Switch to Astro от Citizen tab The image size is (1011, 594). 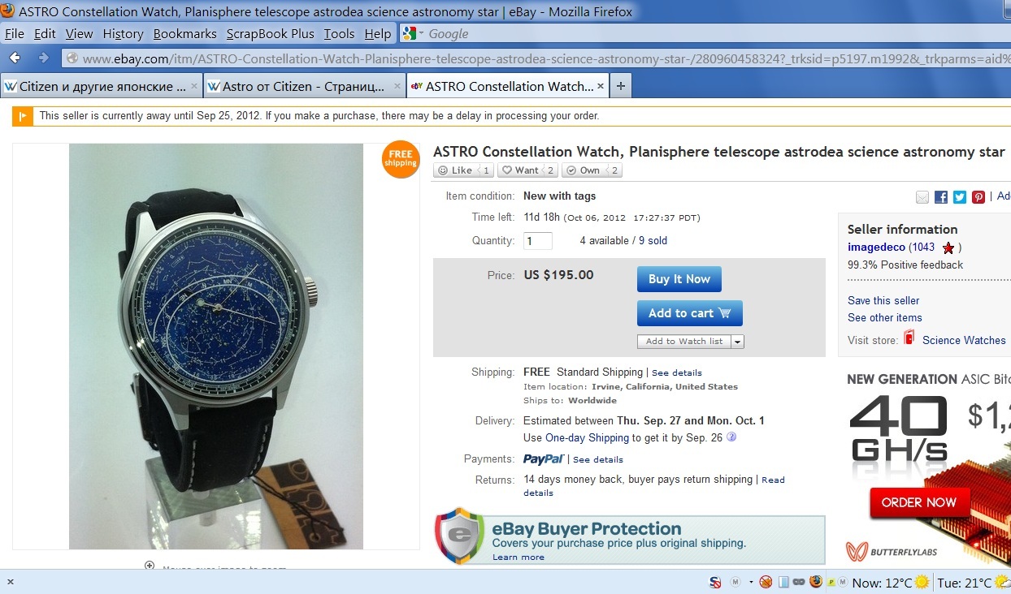305,86
